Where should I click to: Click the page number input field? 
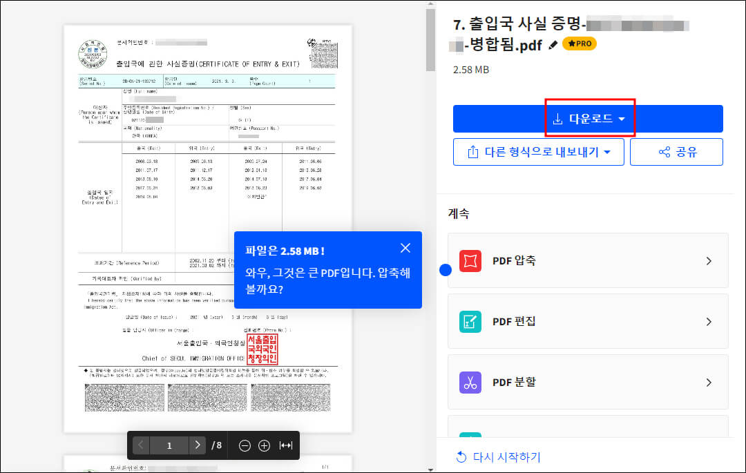169,445
